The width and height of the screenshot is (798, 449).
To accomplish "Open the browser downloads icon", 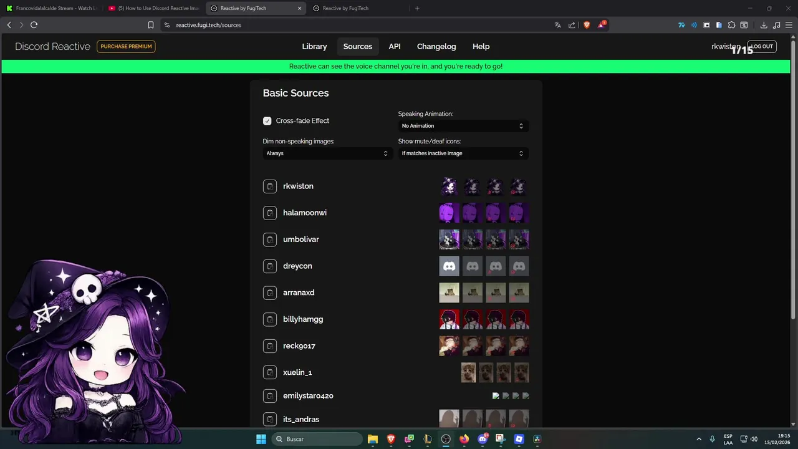I will 764,25.
